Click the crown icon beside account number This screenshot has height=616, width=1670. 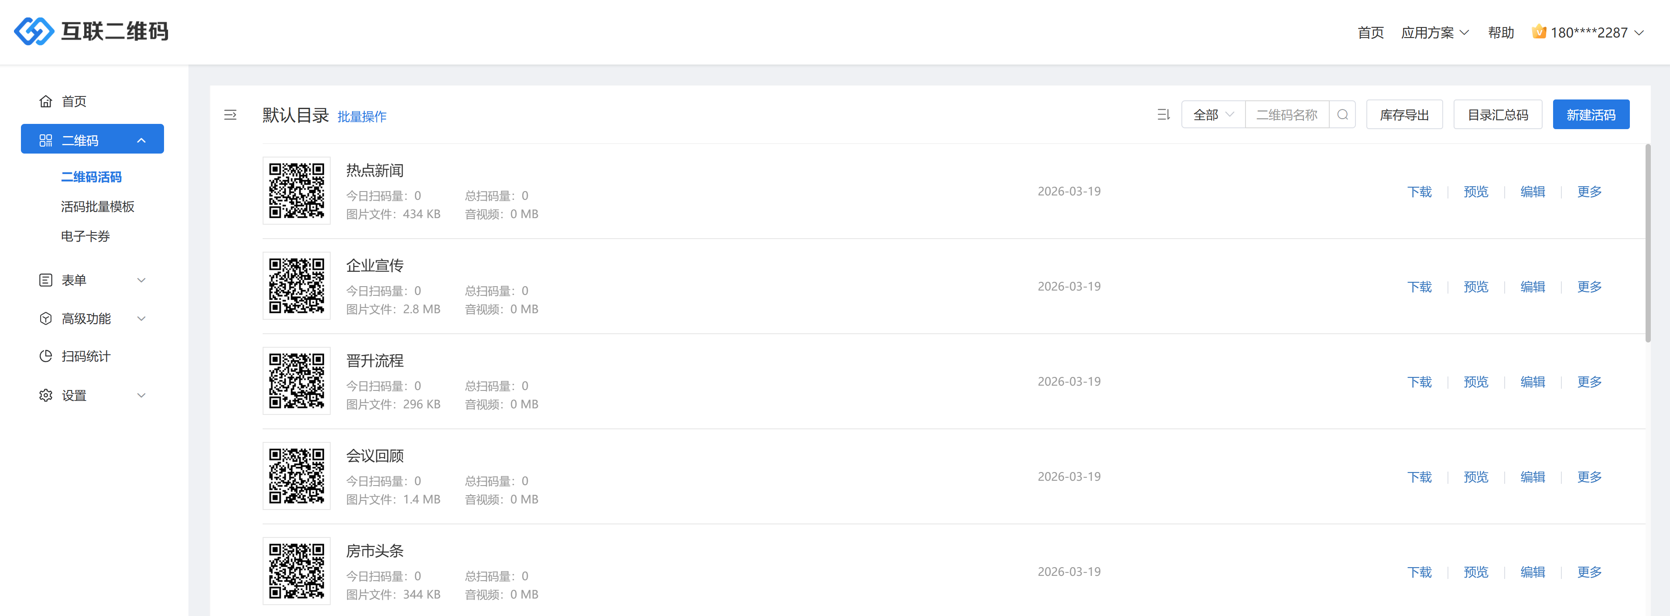pos(1538,32)
